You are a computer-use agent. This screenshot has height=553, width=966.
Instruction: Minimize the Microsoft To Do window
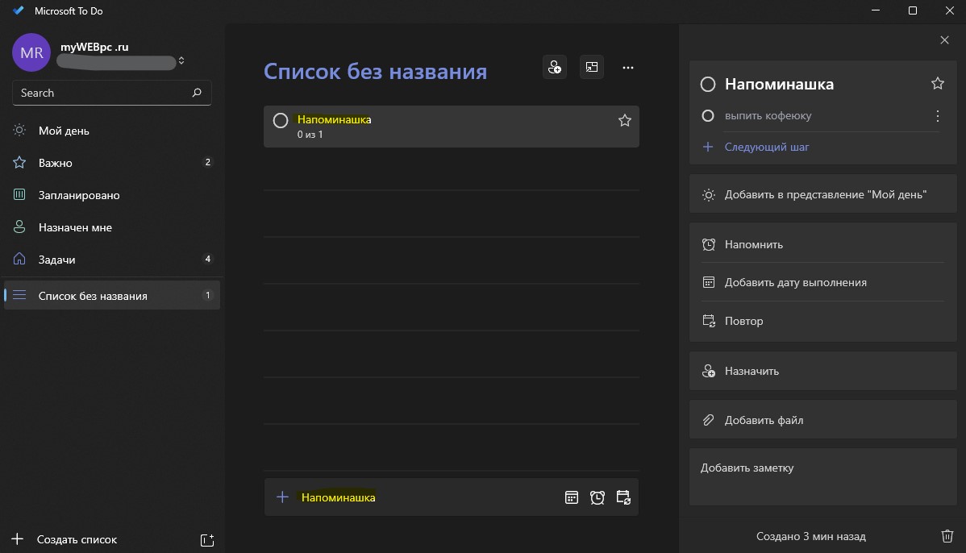click(x=876, y=10)
